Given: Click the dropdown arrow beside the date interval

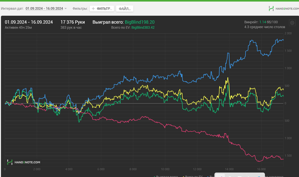Looking at the screenshot, I should click(66, 9).
